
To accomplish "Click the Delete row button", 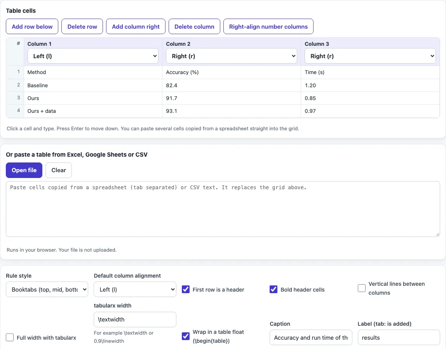I will (x=82, y=26).
